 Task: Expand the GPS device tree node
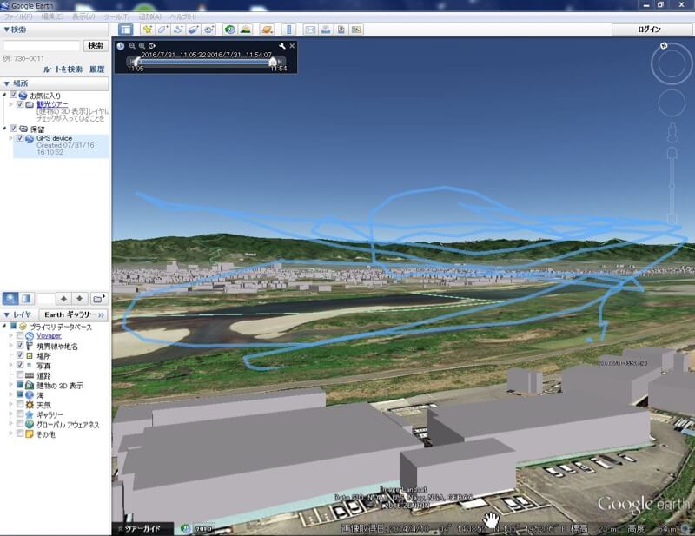[x=11, y=138]
